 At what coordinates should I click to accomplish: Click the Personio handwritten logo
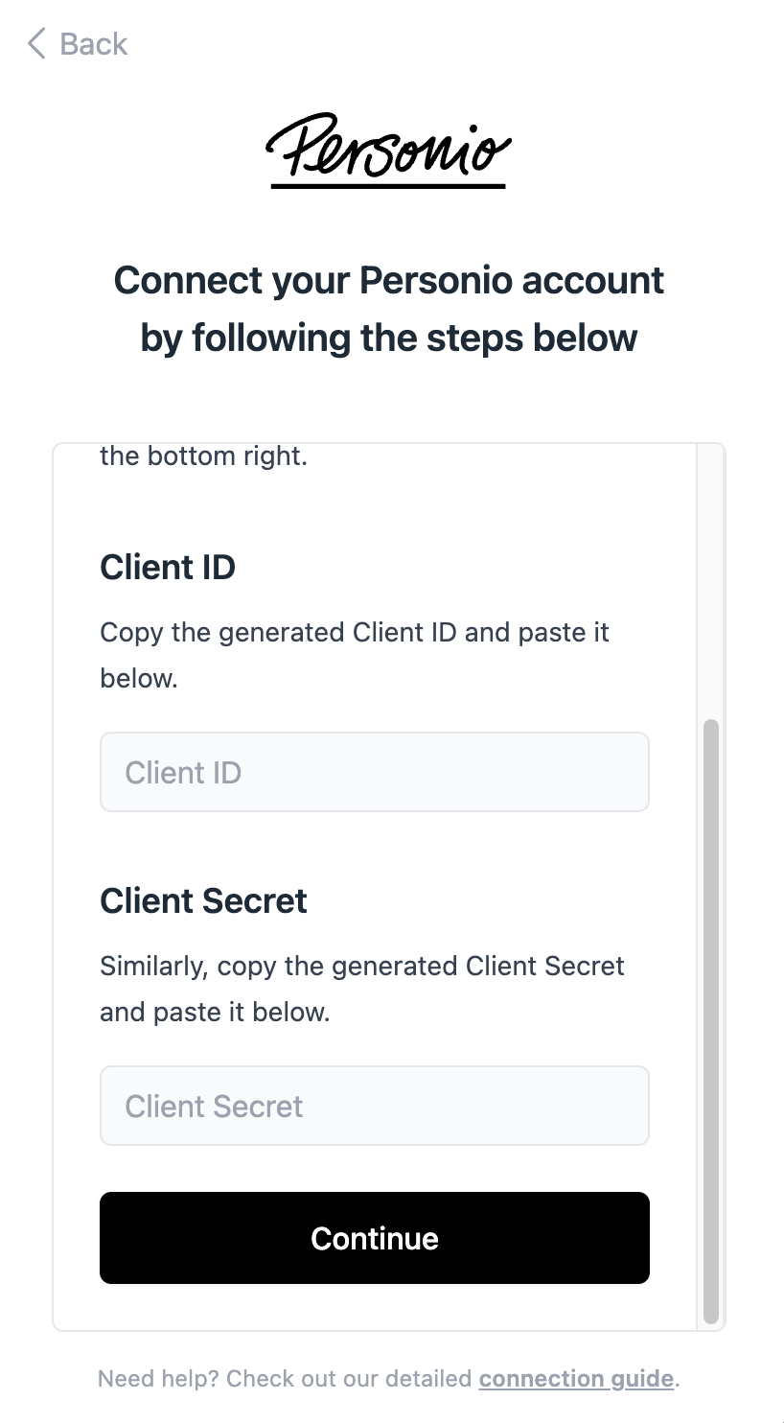click(x=388, y=148)
